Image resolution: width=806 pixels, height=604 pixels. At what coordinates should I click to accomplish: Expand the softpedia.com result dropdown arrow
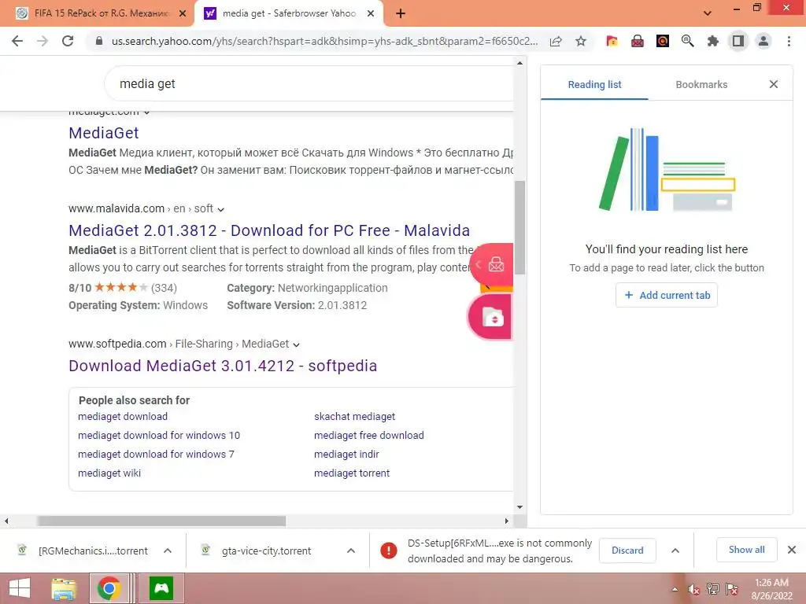coord(296,344)
